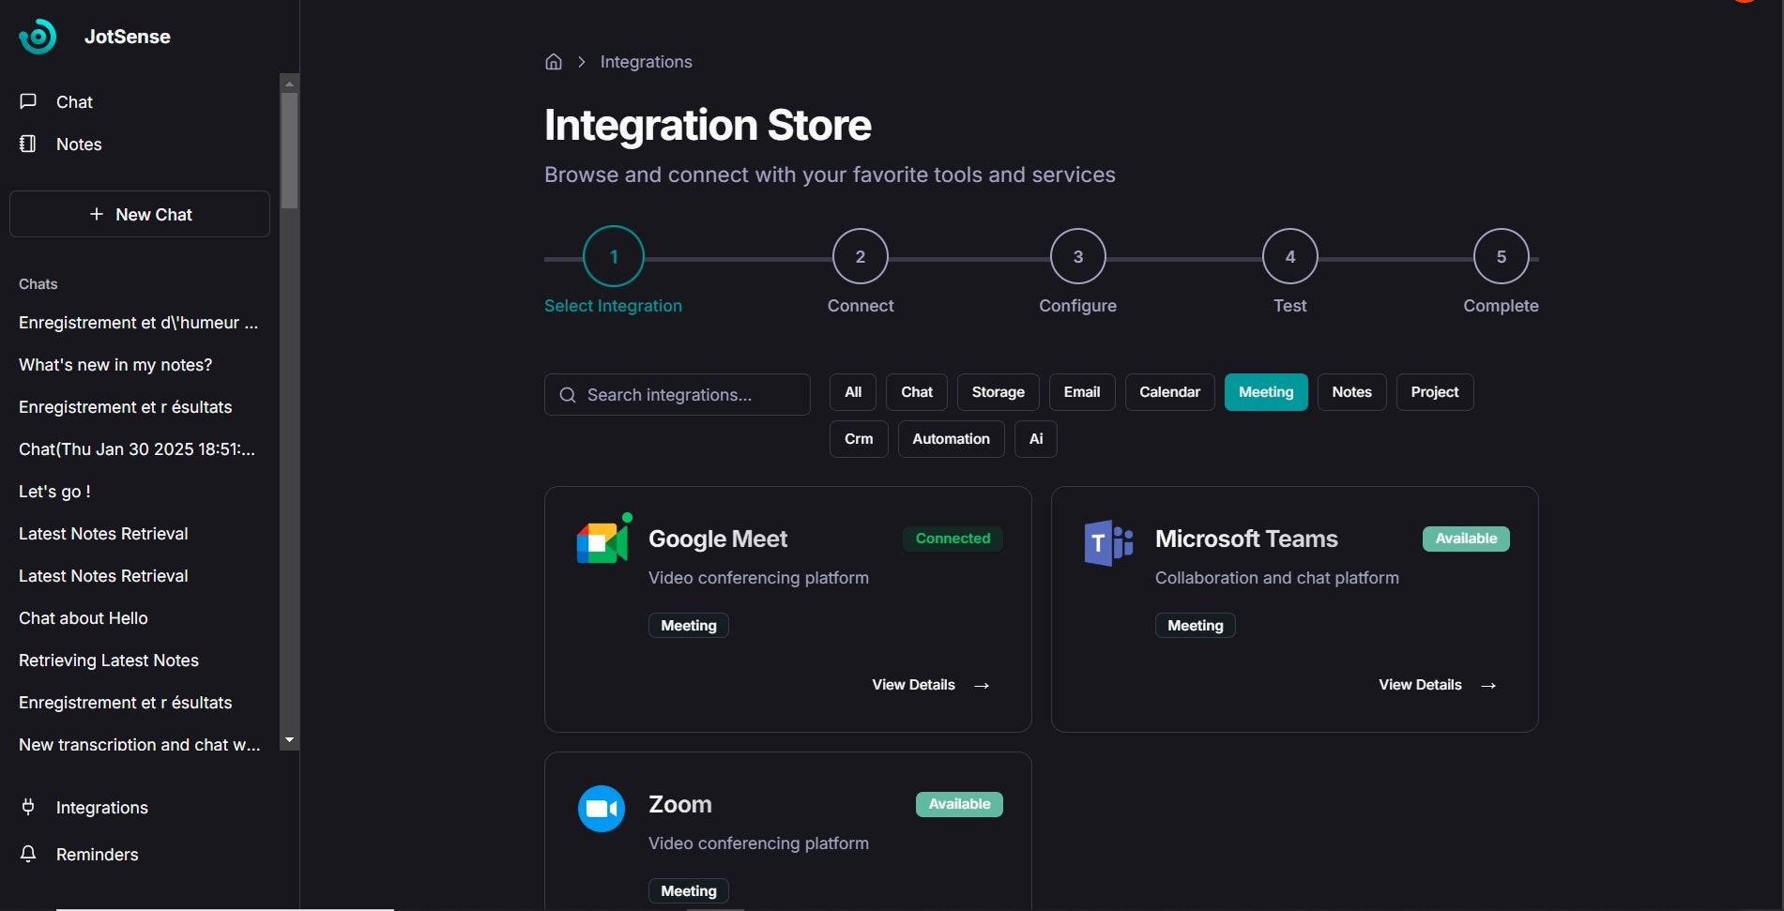View Details for Microsoft Teams

[1436, 685]
